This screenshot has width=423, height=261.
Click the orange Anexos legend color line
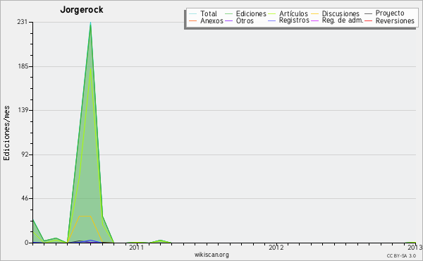coord(193,20)
